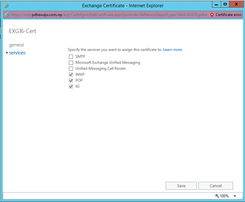Uncheck the IMAP service checkbox

71,74
